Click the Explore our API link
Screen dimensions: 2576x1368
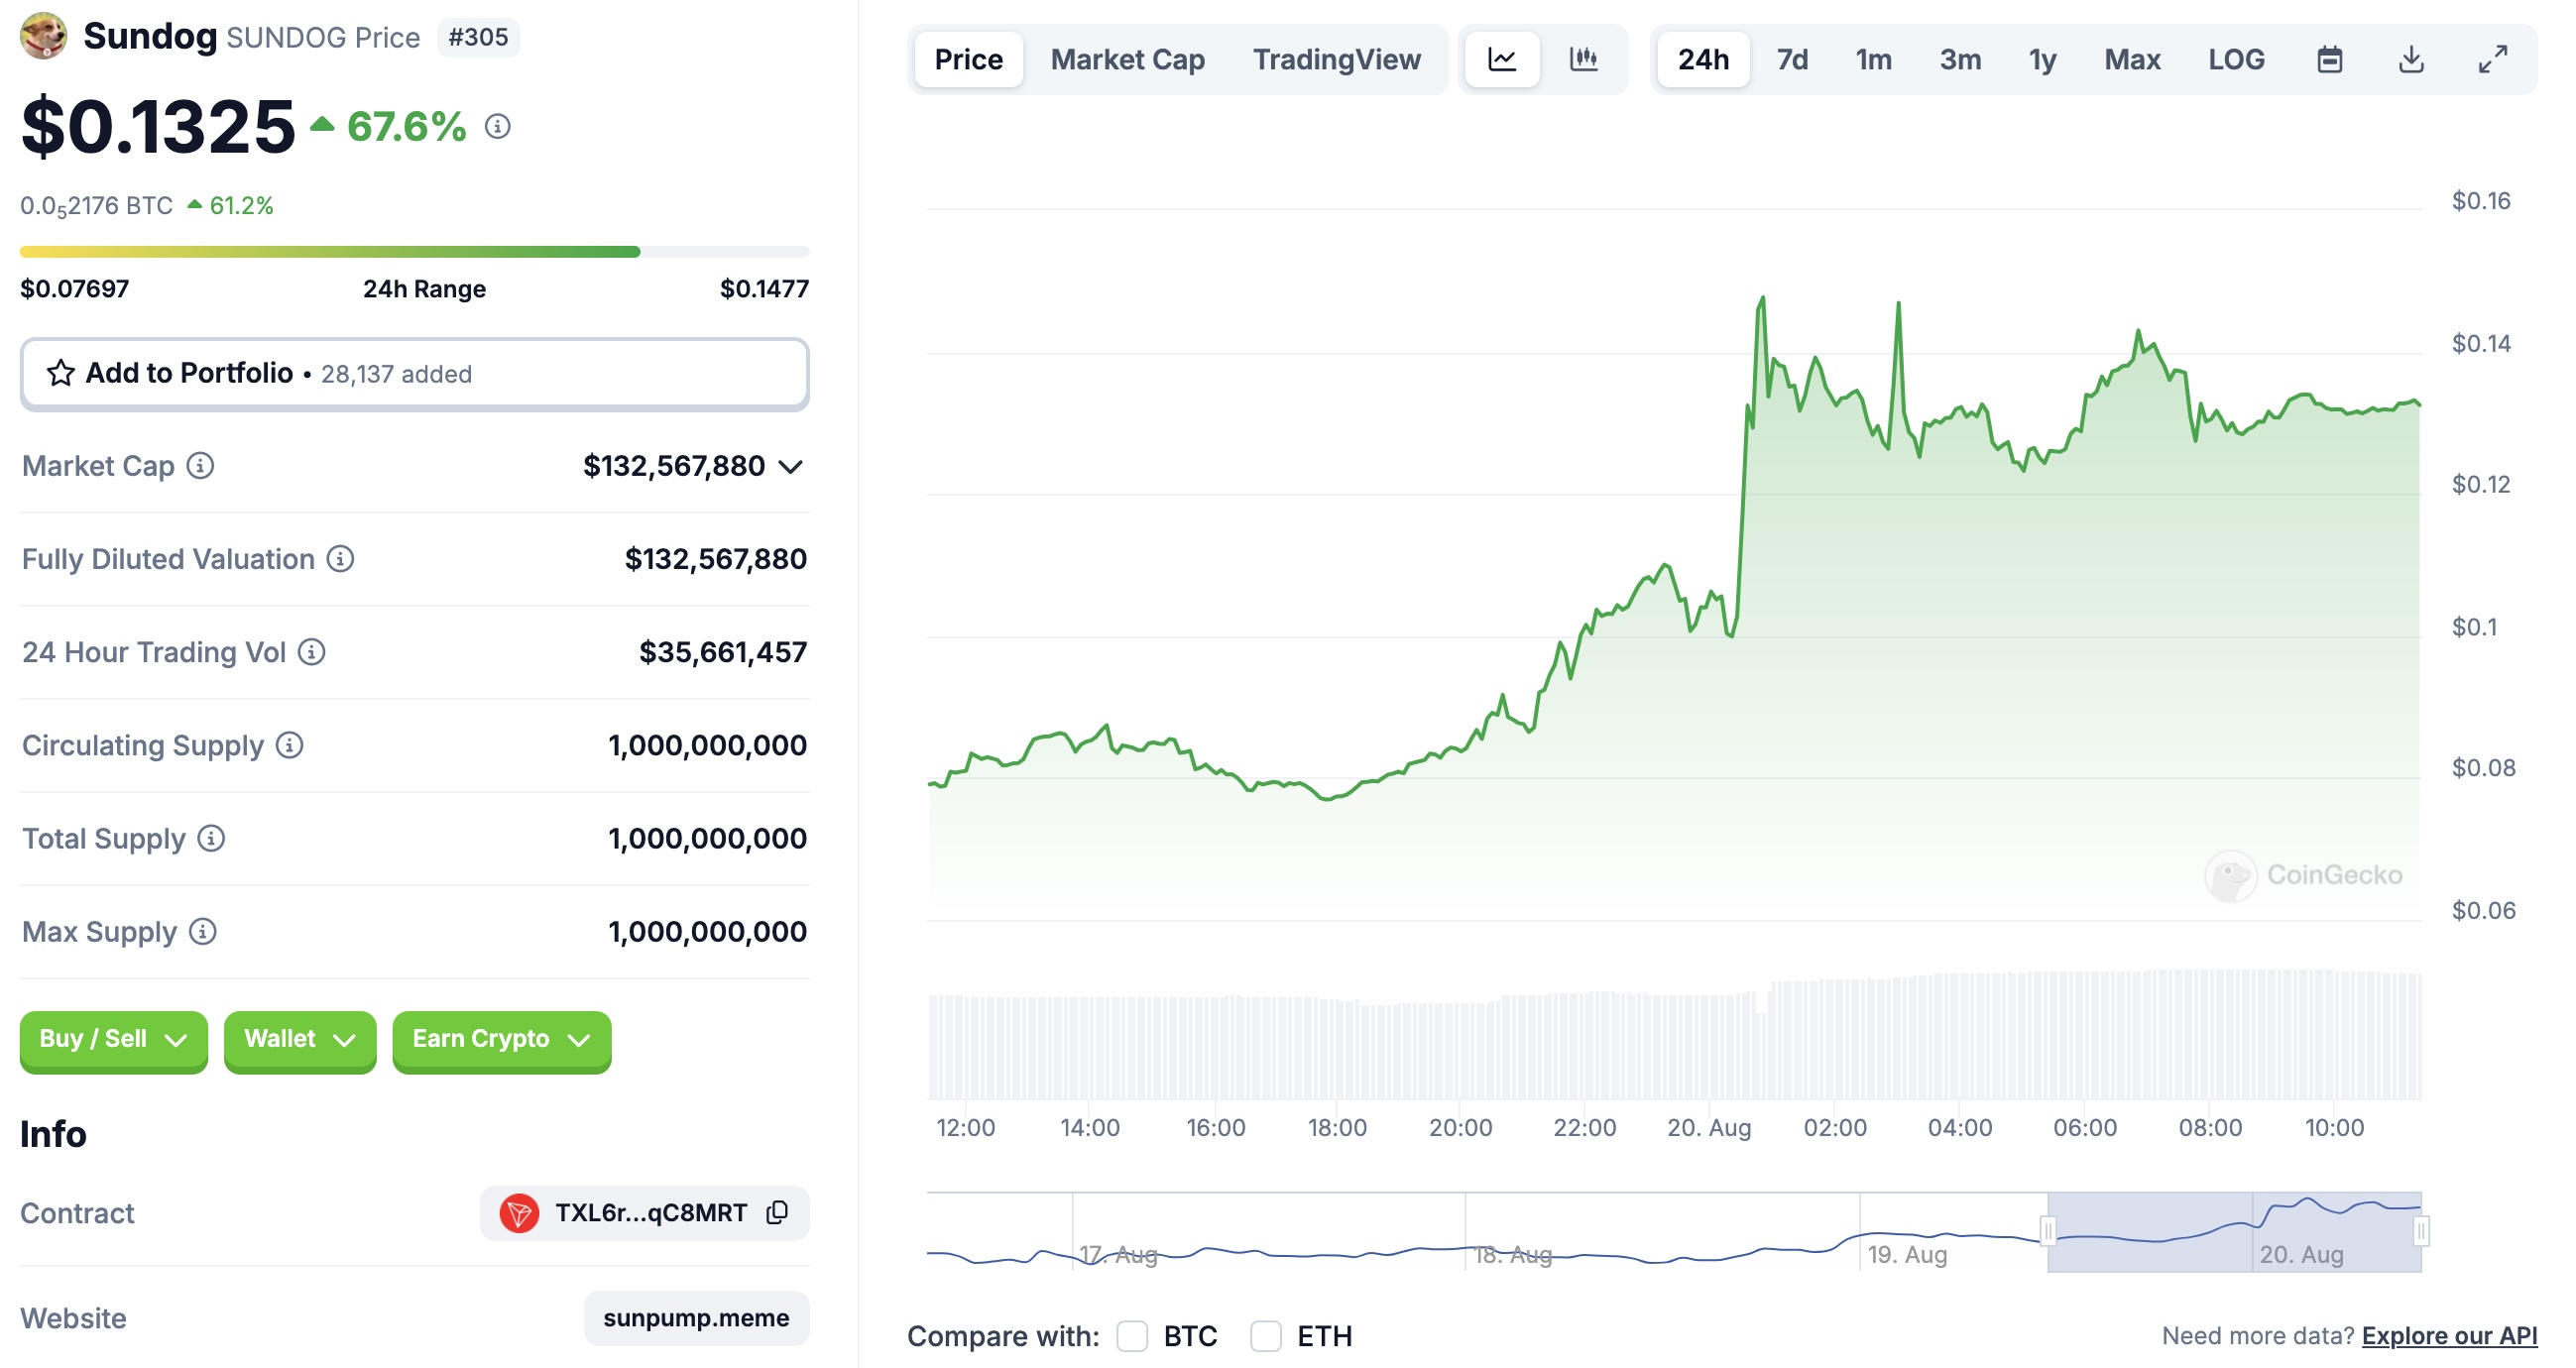coord(2449,1336)
